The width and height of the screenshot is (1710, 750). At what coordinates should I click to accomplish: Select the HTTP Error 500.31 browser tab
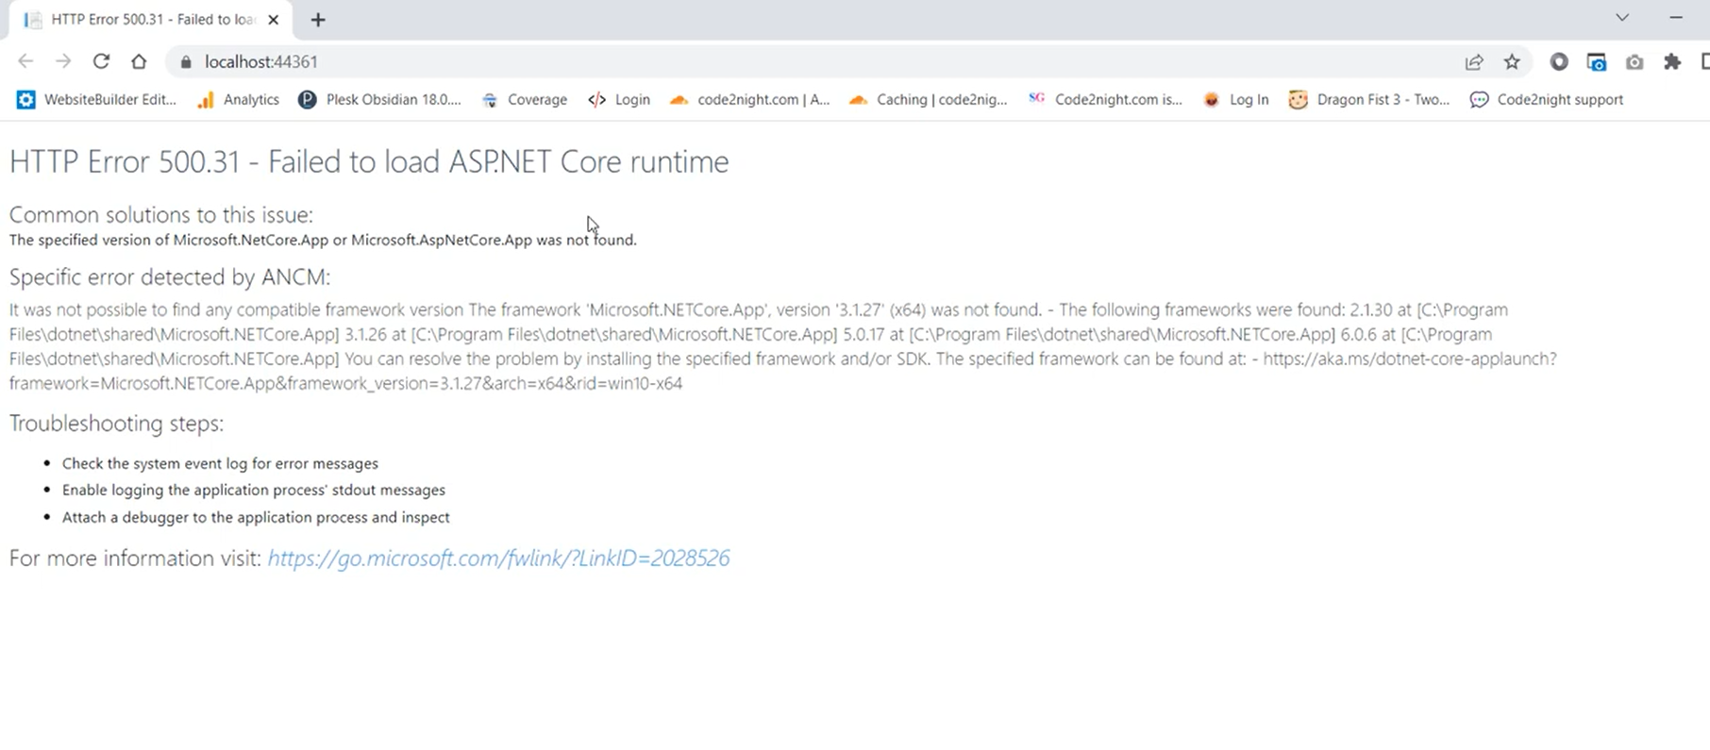point(151,20)
